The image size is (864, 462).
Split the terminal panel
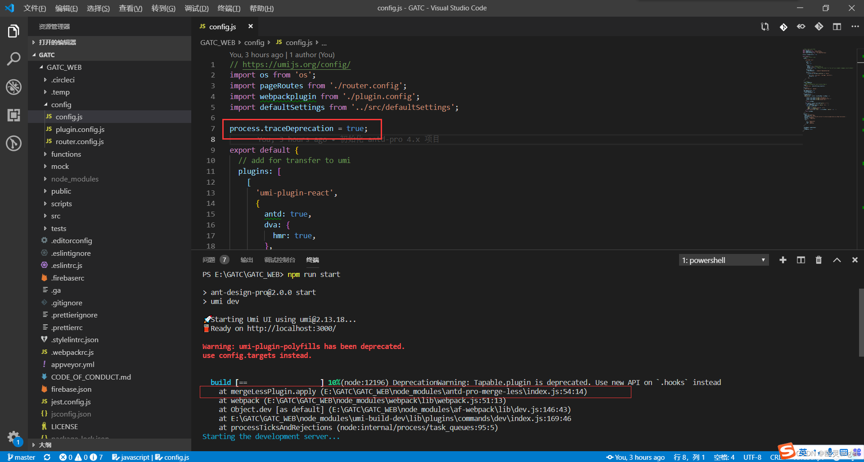click(x=801, y=260)
